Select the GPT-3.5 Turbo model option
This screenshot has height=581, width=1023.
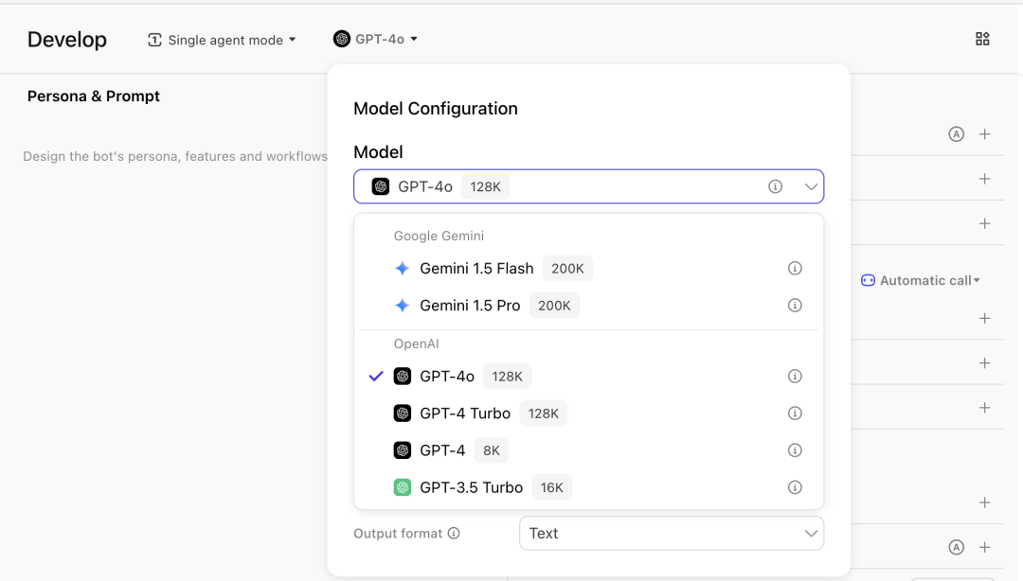point(471,487)
